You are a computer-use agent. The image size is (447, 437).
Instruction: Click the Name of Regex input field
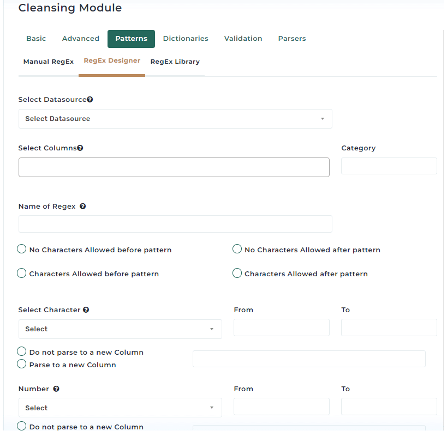[175, 224]
